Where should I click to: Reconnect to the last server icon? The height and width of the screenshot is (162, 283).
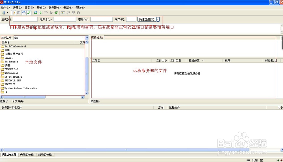(56, 13)
